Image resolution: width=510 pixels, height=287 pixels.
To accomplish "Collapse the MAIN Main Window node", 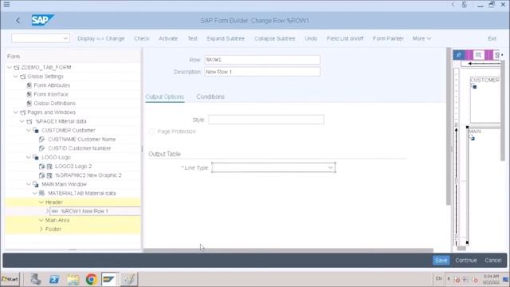I will [29, 184].
